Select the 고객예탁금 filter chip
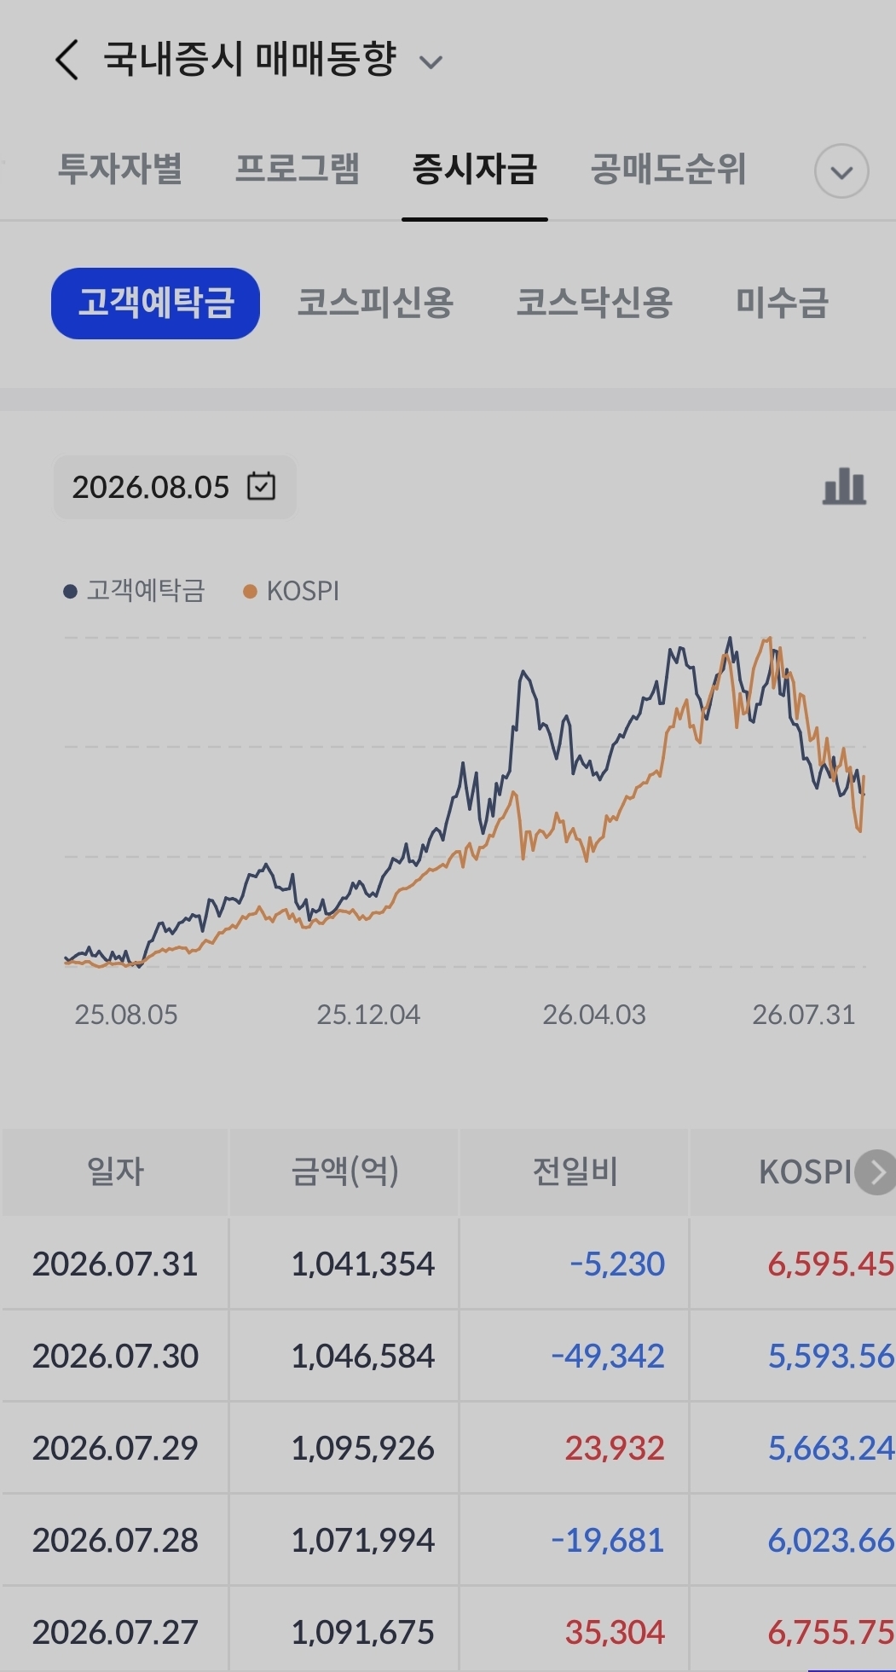This screenshot has height=1672, width=896. click(155, 304)
